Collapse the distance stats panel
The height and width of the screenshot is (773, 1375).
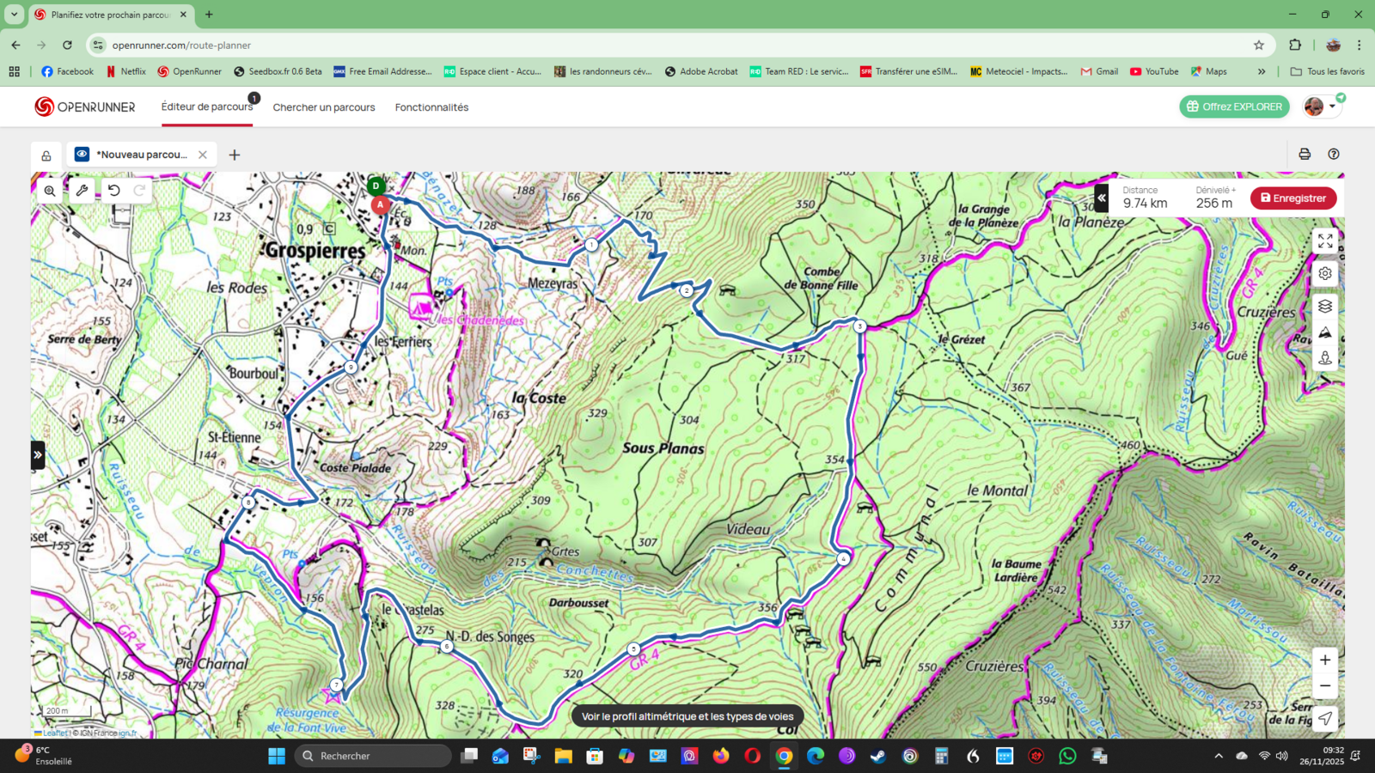tap(1101, 198)
